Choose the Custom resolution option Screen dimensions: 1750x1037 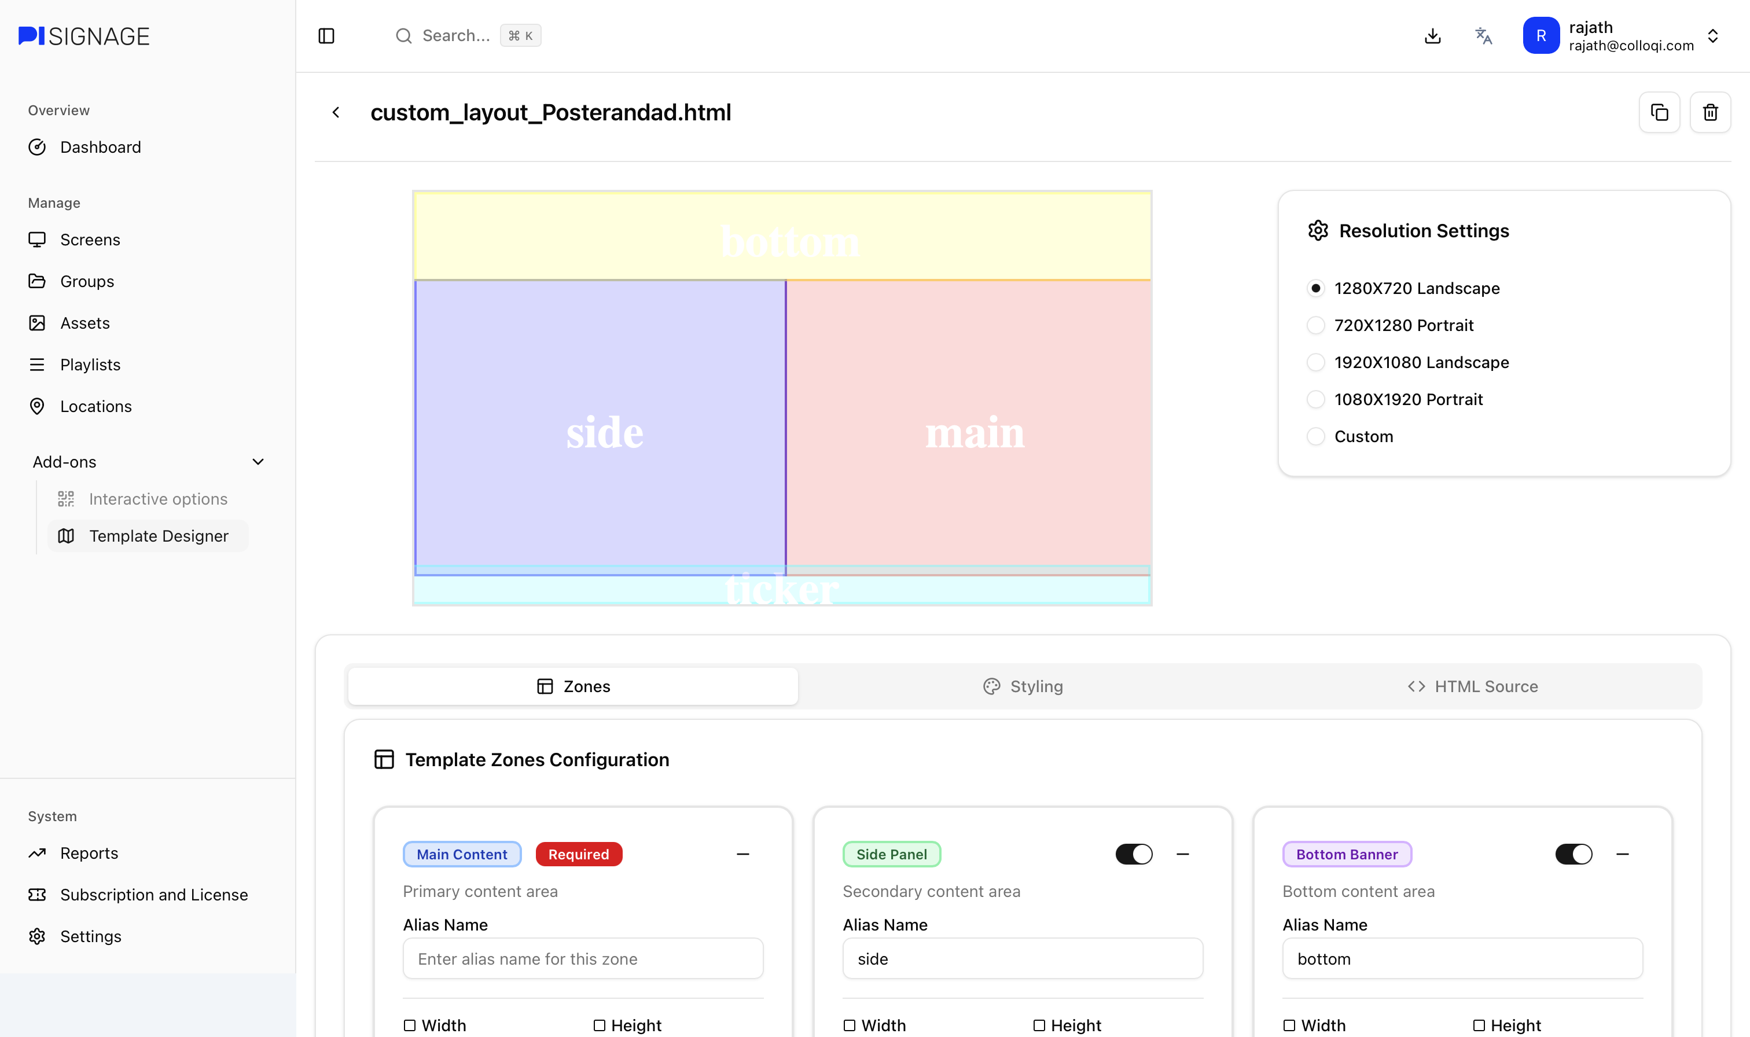click(1316, 437)
